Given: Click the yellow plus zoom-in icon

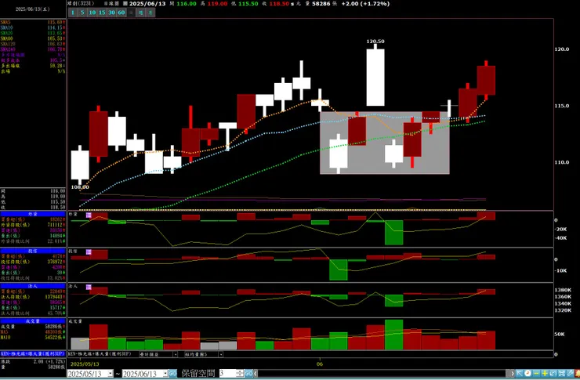Looking at the screenshot, I should pos(545,374).
